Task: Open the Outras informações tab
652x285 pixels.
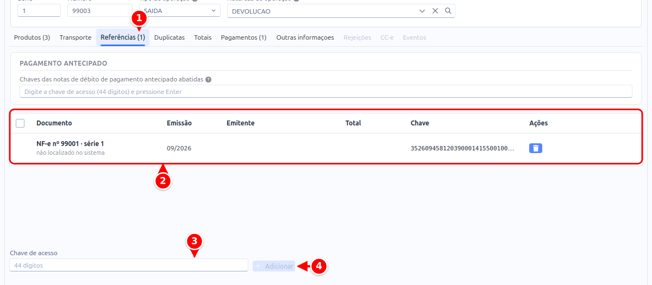Action: [305, 37]
